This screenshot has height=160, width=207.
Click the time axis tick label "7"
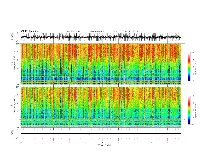[135, 142]
